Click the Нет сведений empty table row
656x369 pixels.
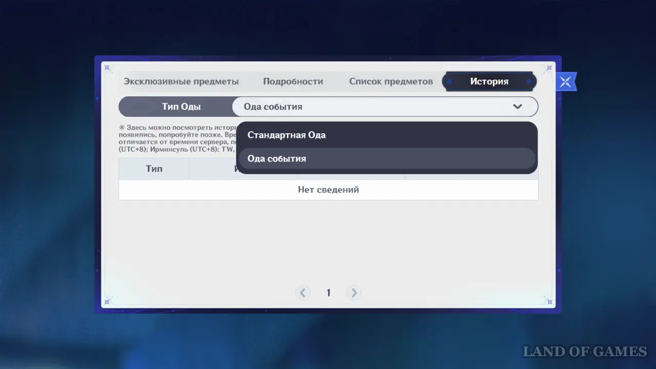(x=328, y=190)
